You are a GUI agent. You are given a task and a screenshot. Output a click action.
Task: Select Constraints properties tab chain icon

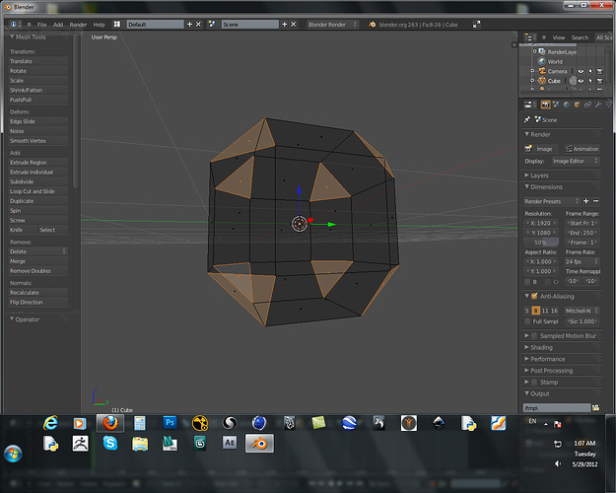click(x=587, y=105)
